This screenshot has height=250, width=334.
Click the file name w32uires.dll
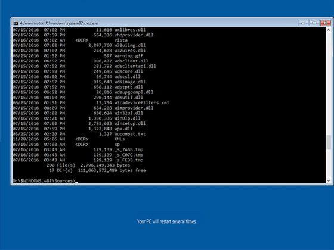pos(130,51)
